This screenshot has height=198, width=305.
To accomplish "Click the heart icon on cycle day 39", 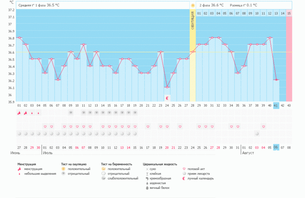I will (x=263, y=126).
